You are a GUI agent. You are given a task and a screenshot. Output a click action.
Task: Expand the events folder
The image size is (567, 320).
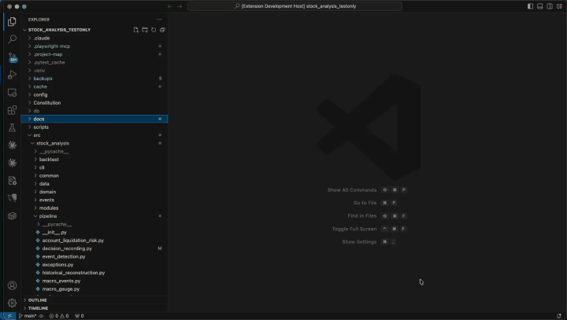click(x=94, y=200)
